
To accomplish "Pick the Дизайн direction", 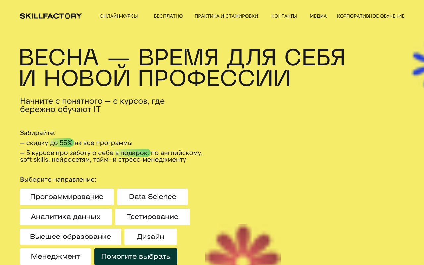I will [150, 237].
